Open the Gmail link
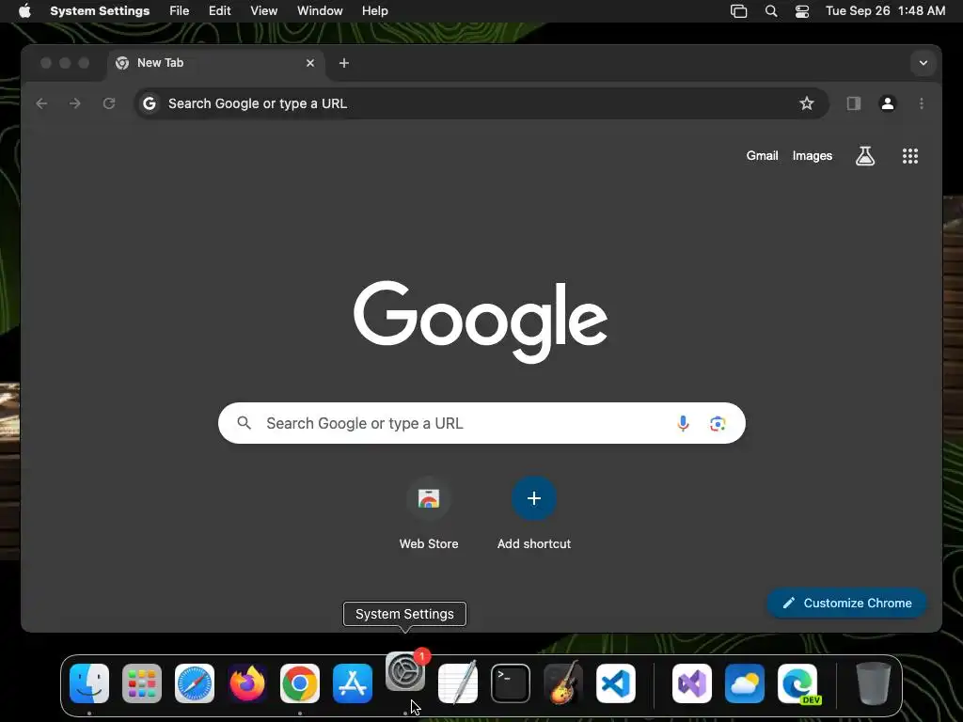This screenshot has width=963, height=722. pyautogui.click(x=762, y=156)
